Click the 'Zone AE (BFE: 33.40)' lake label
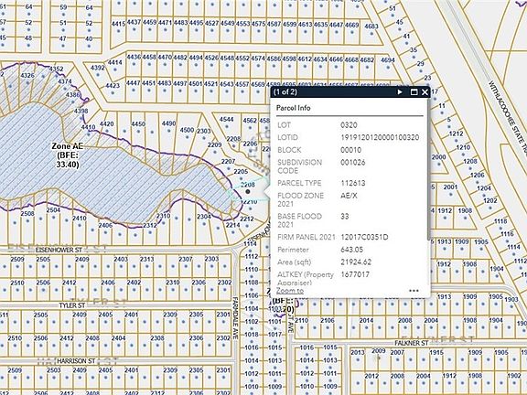This screenshot has width=527, height=395. pos(67,155)
